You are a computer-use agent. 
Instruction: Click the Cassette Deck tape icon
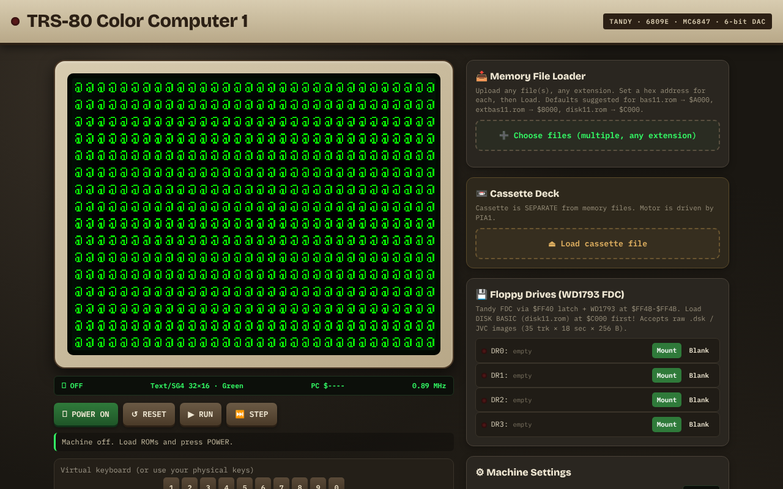pos(481,194)
